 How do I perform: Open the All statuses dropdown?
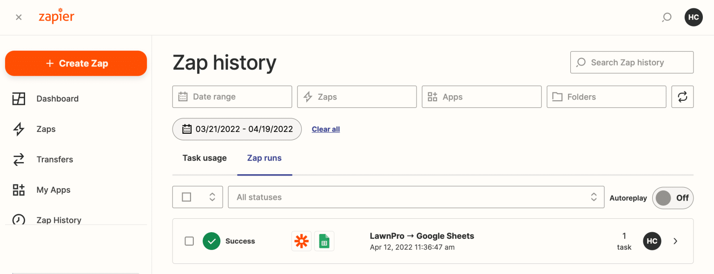416,197
